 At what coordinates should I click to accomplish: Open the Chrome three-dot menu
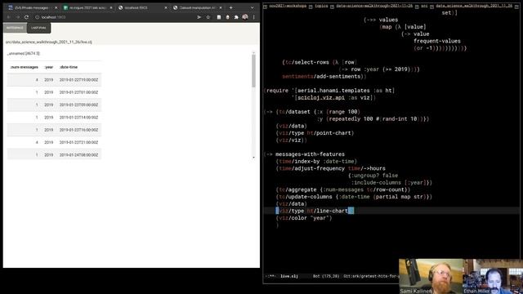254,17
